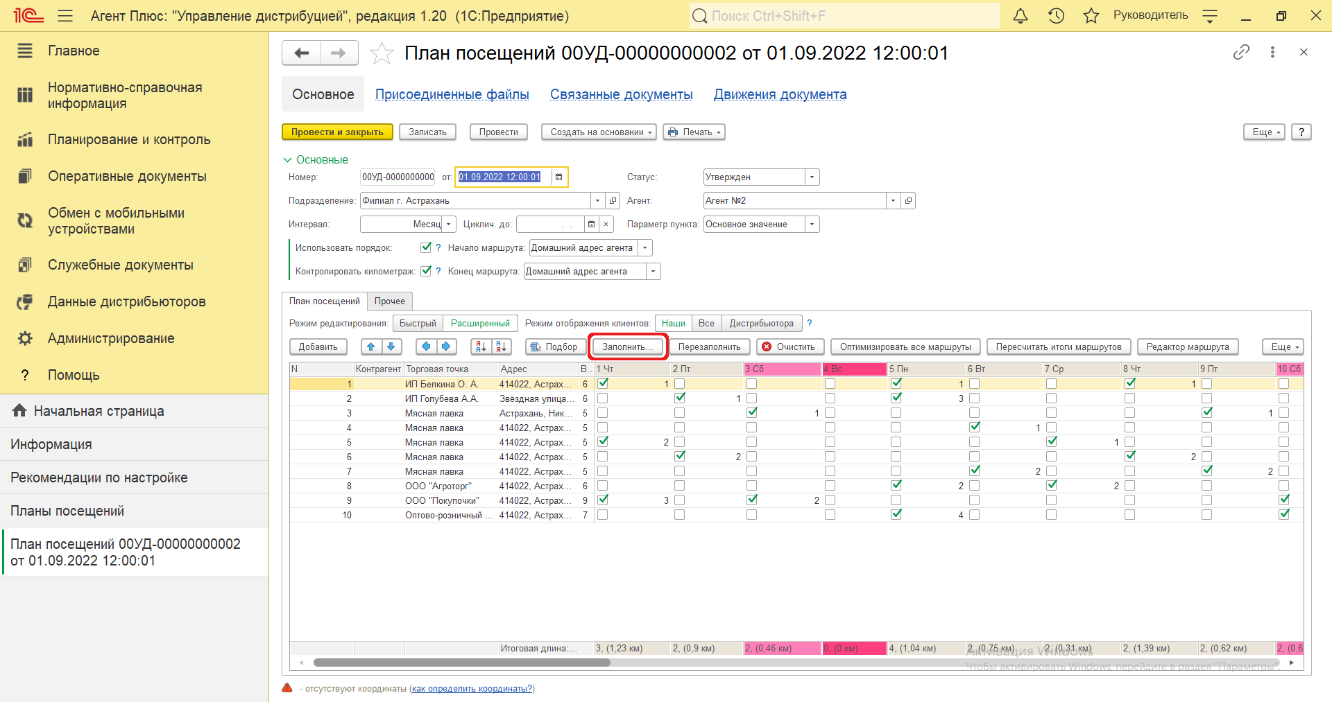
Task: Toggle 6 Вт visit in row 4
Action: (x=975, y=427)
